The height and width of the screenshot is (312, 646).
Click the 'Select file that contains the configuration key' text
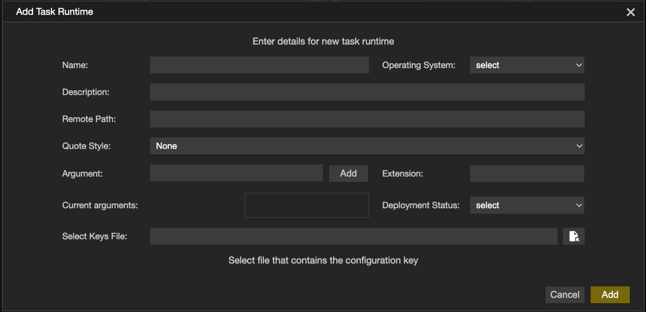(323, 260)
